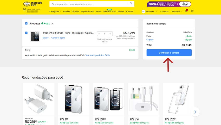Click the chevron next to Produtos FULL
Image resolution: width=221 pixels, height=125 pixels.
[x=52, y=24]
